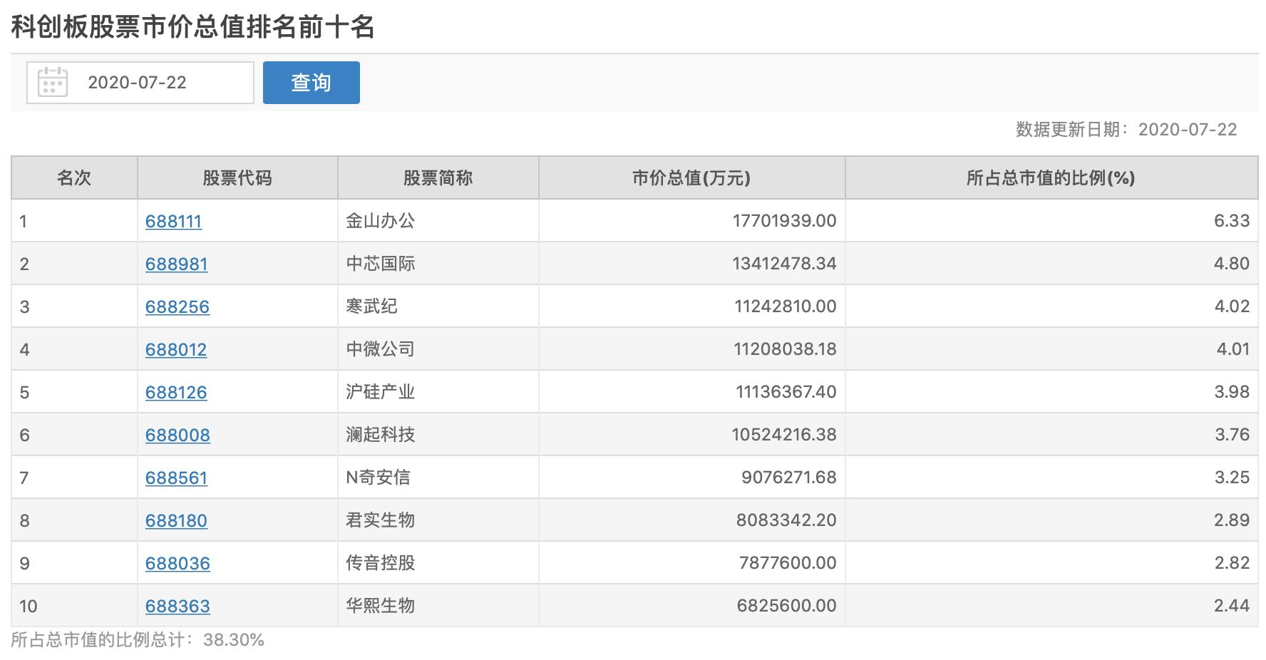Open stock code link 688981
The height and width of the screenshot is (660, 1266).
(177, 264)
